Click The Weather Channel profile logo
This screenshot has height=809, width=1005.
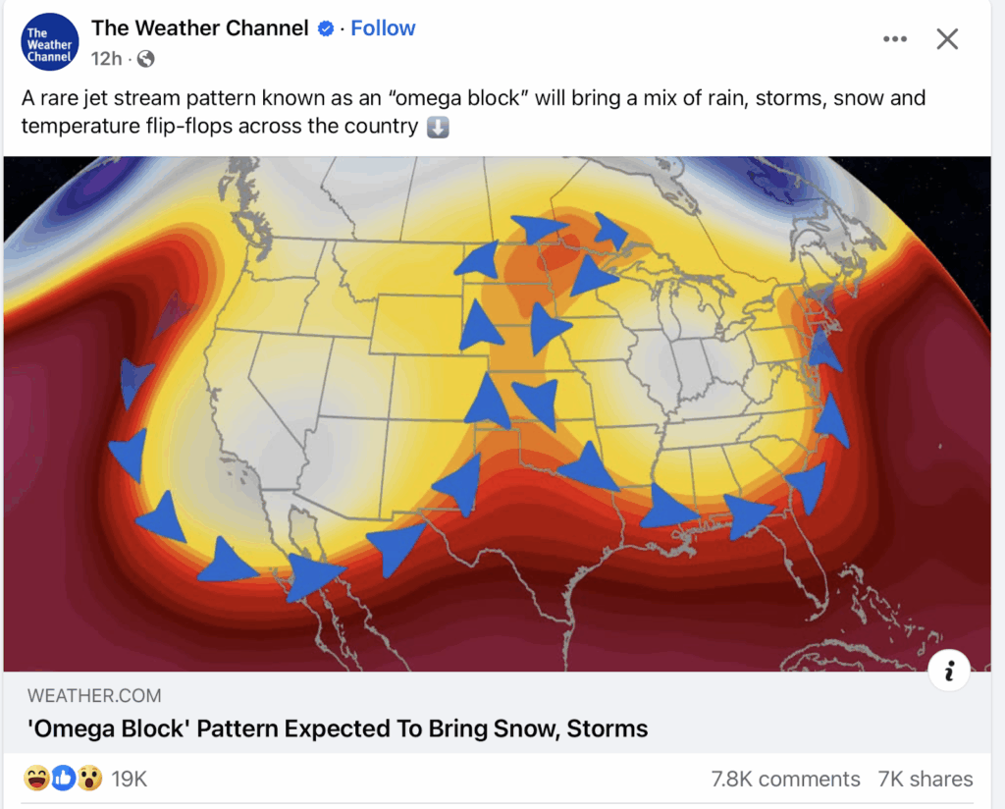coord(50,42)
